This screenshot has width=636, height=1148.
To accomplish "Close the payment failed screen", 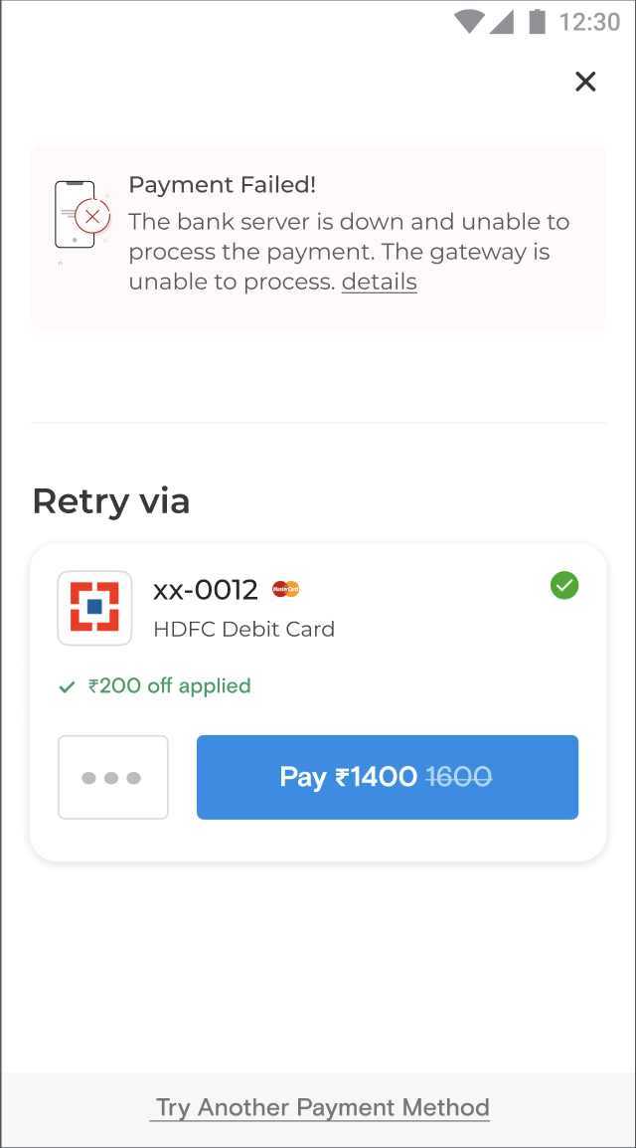I will click(x=585, y=82).
